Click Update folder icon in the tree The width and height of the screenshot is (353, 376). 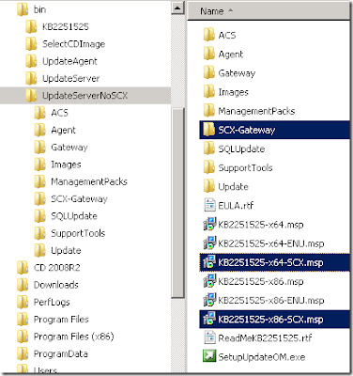pyautogui.click(x=40, y=250)
